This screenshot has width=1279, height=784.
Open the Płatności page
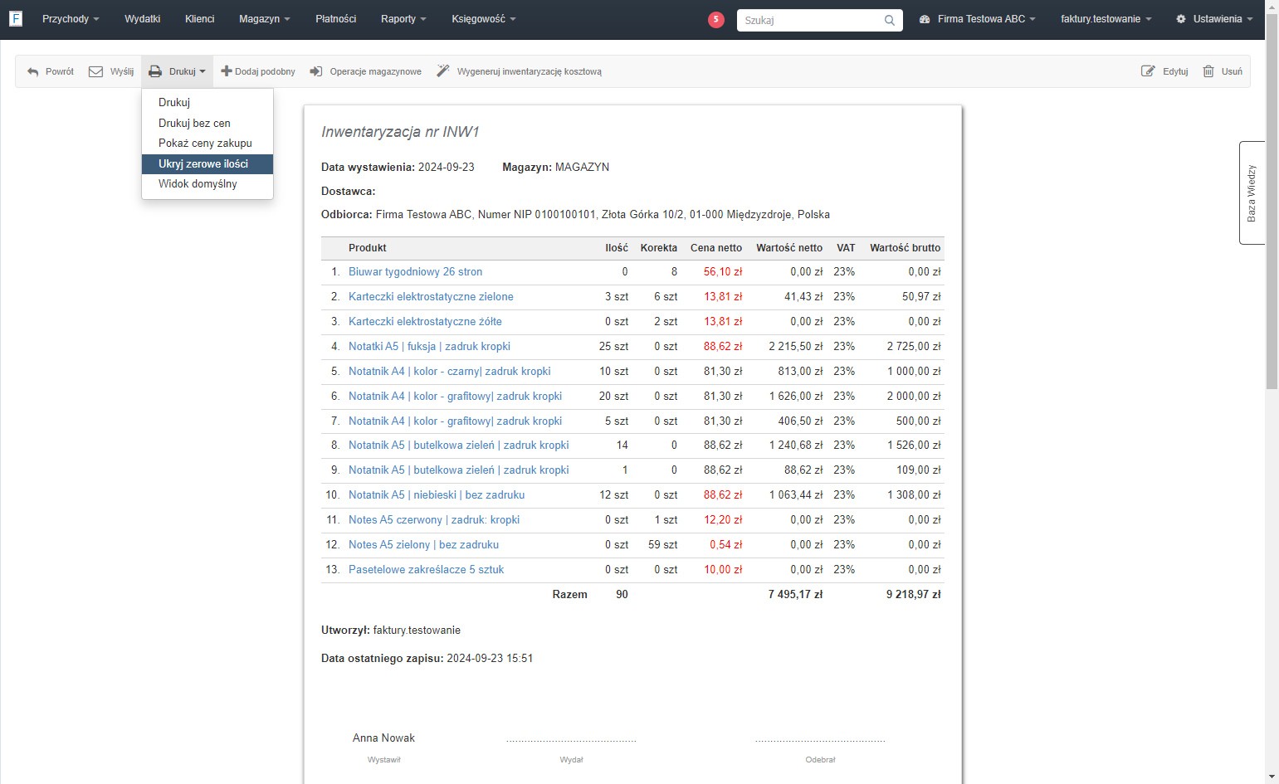pos(336,19)
